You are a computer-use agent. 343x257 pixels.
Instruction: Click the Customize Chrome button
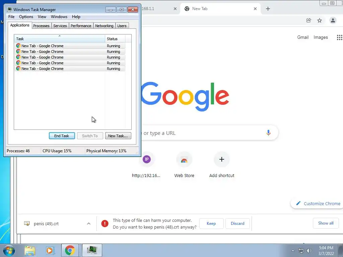(317, 203)
